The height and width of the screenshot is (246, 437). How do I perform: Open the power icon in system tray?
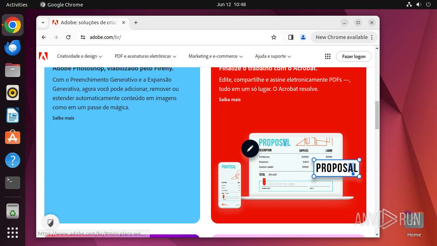click(428, 4)
